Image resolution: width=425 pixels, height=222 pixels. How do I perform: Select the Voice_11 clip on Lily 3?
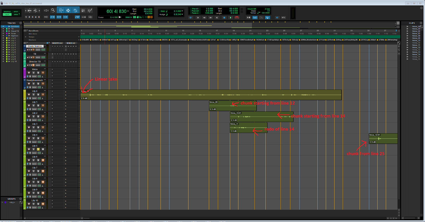point(248,127)
